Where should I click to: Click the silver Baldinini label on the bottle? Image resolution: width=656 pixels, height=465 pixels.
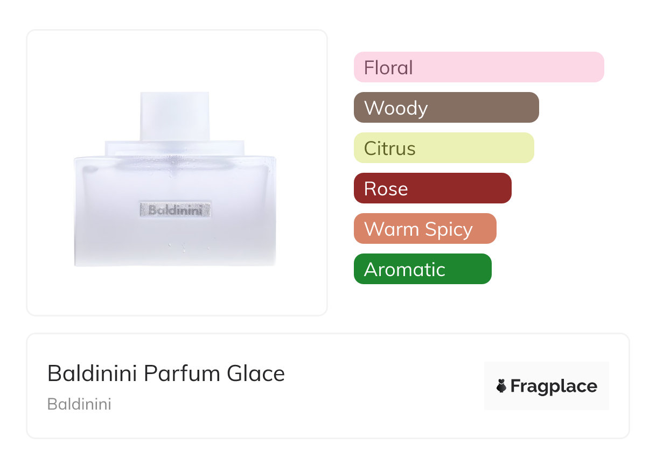tap(175, 209)
